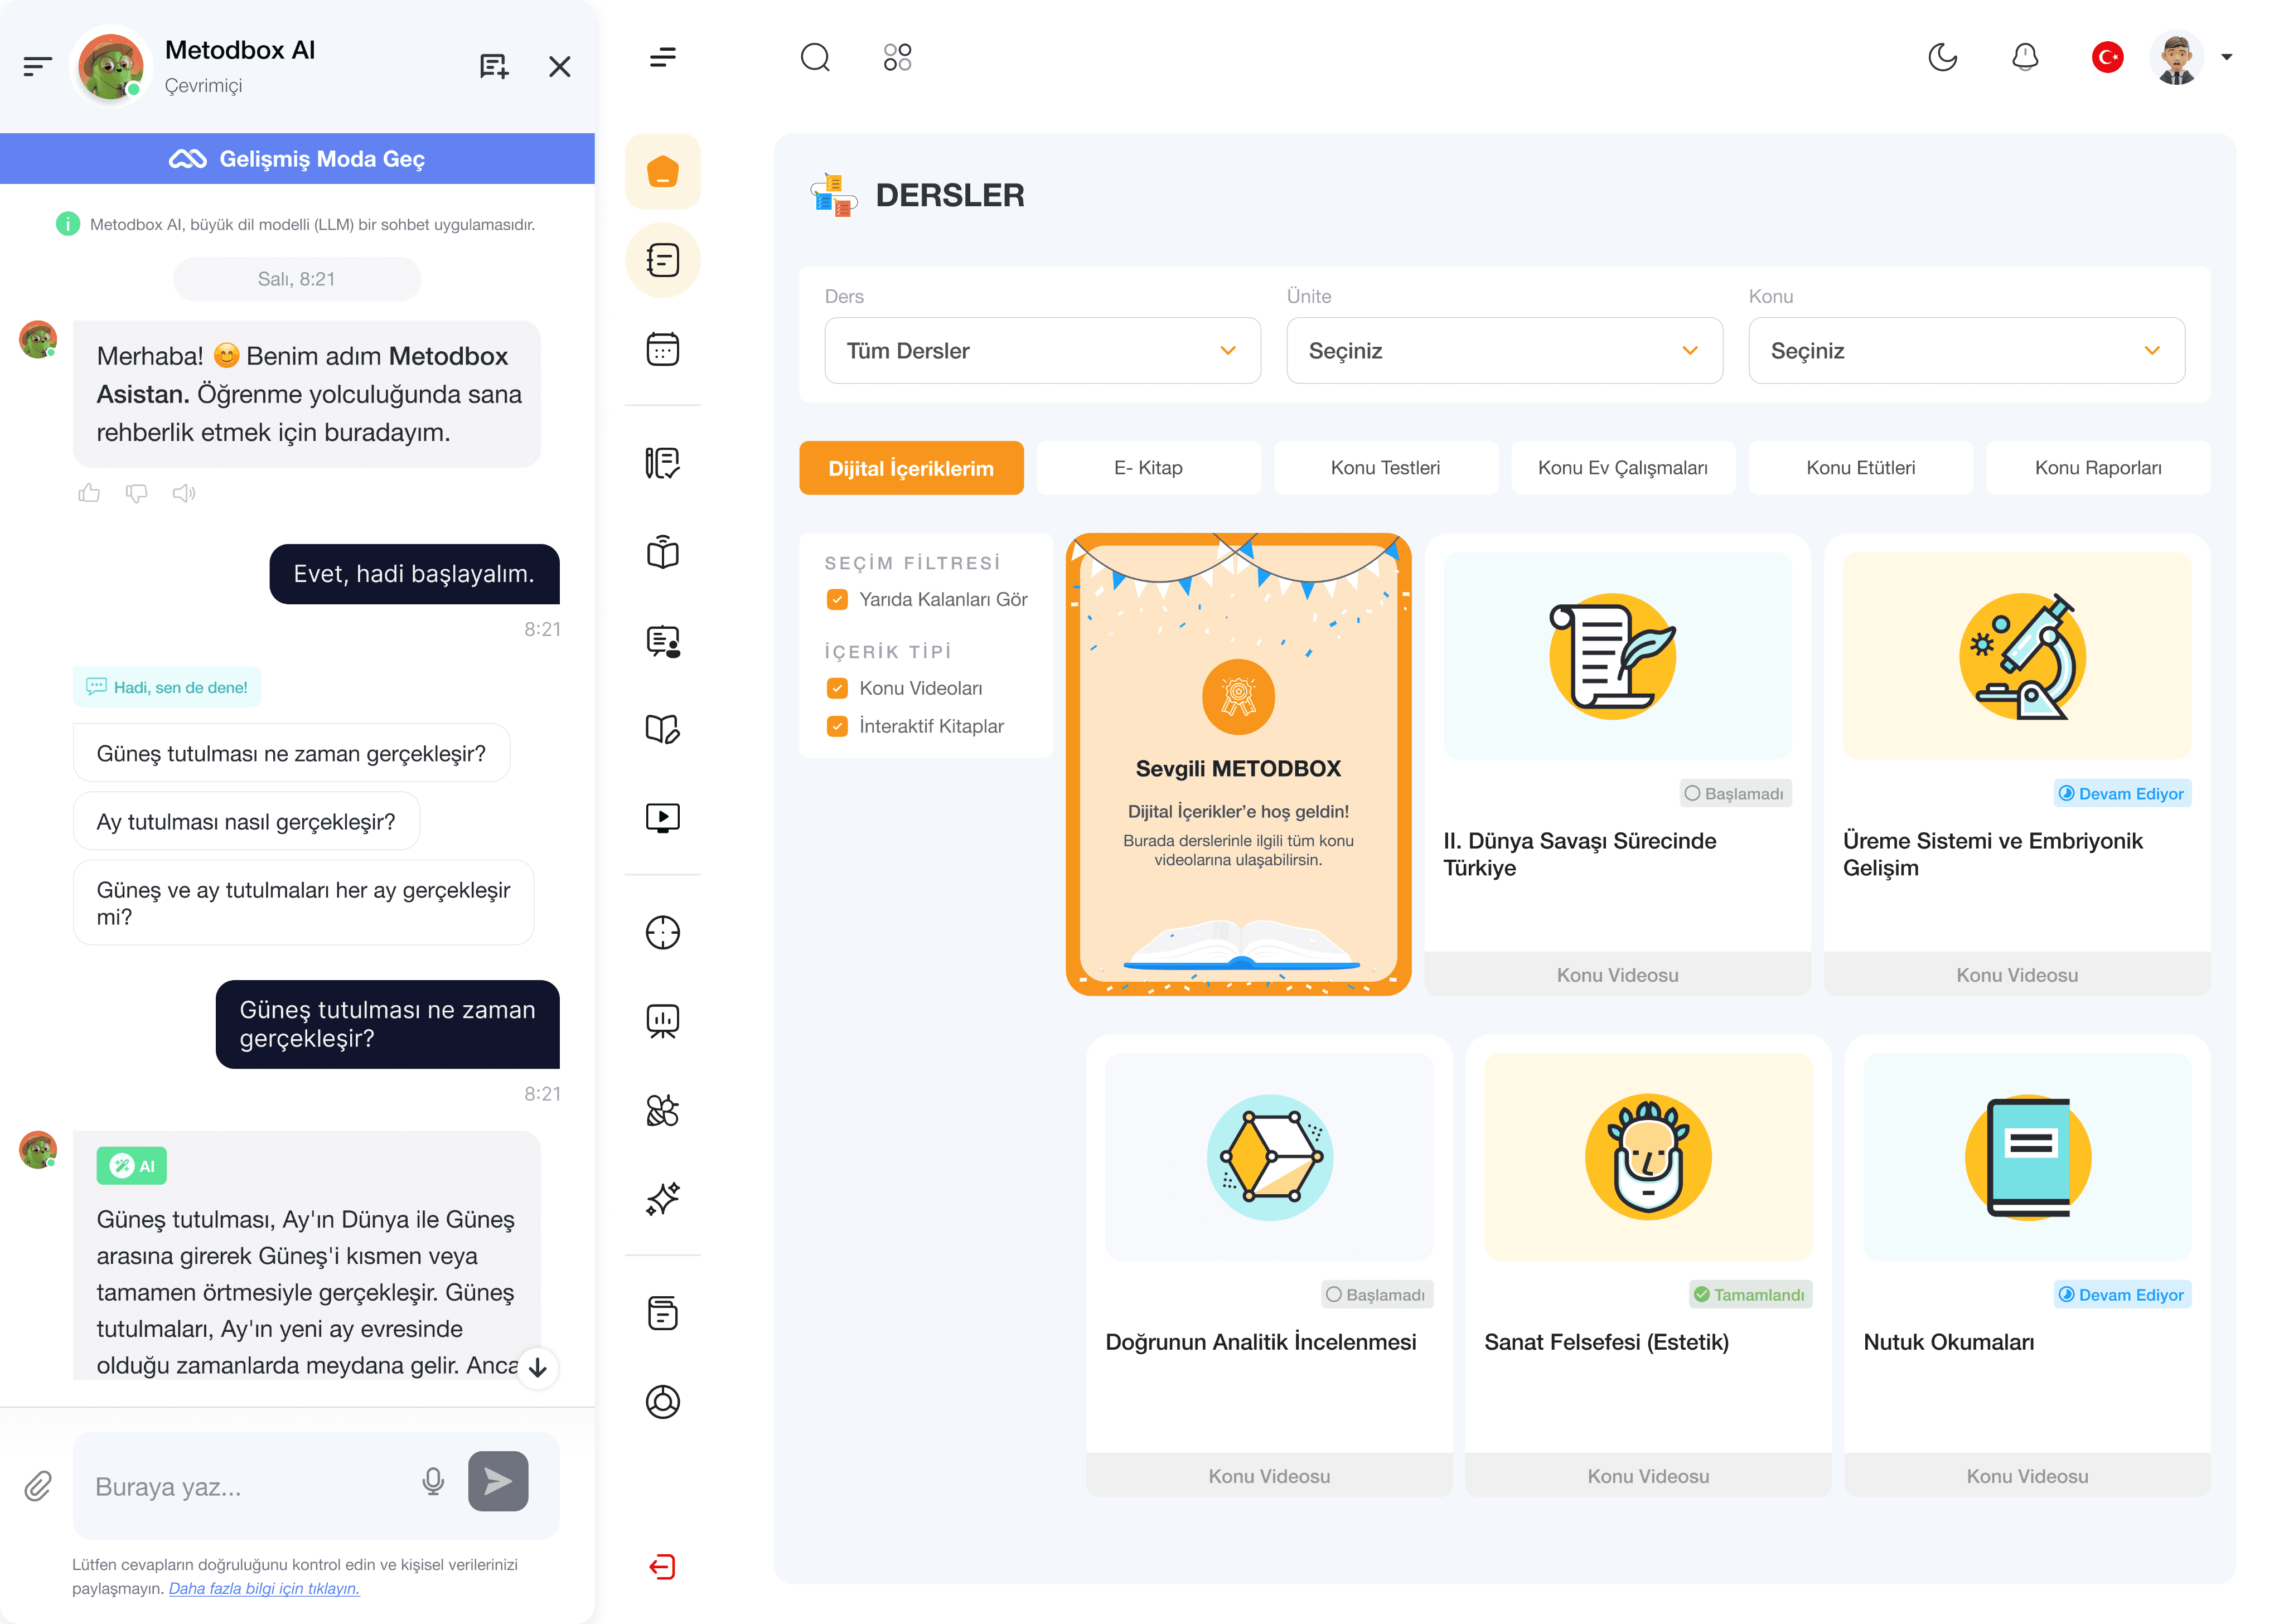Toggle İnteraktif Kitaplar checkbox
The height and width of the screenshot is (1624, 2284).
click(x=837, y=726)
